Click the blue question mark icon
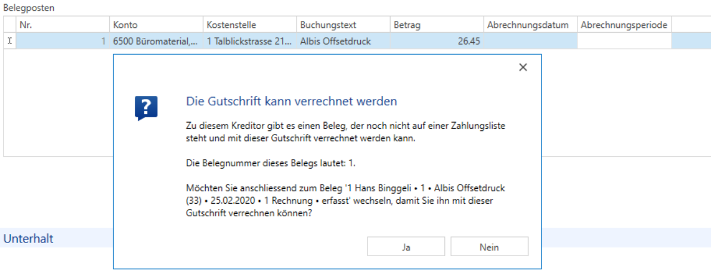 (146, 108)
